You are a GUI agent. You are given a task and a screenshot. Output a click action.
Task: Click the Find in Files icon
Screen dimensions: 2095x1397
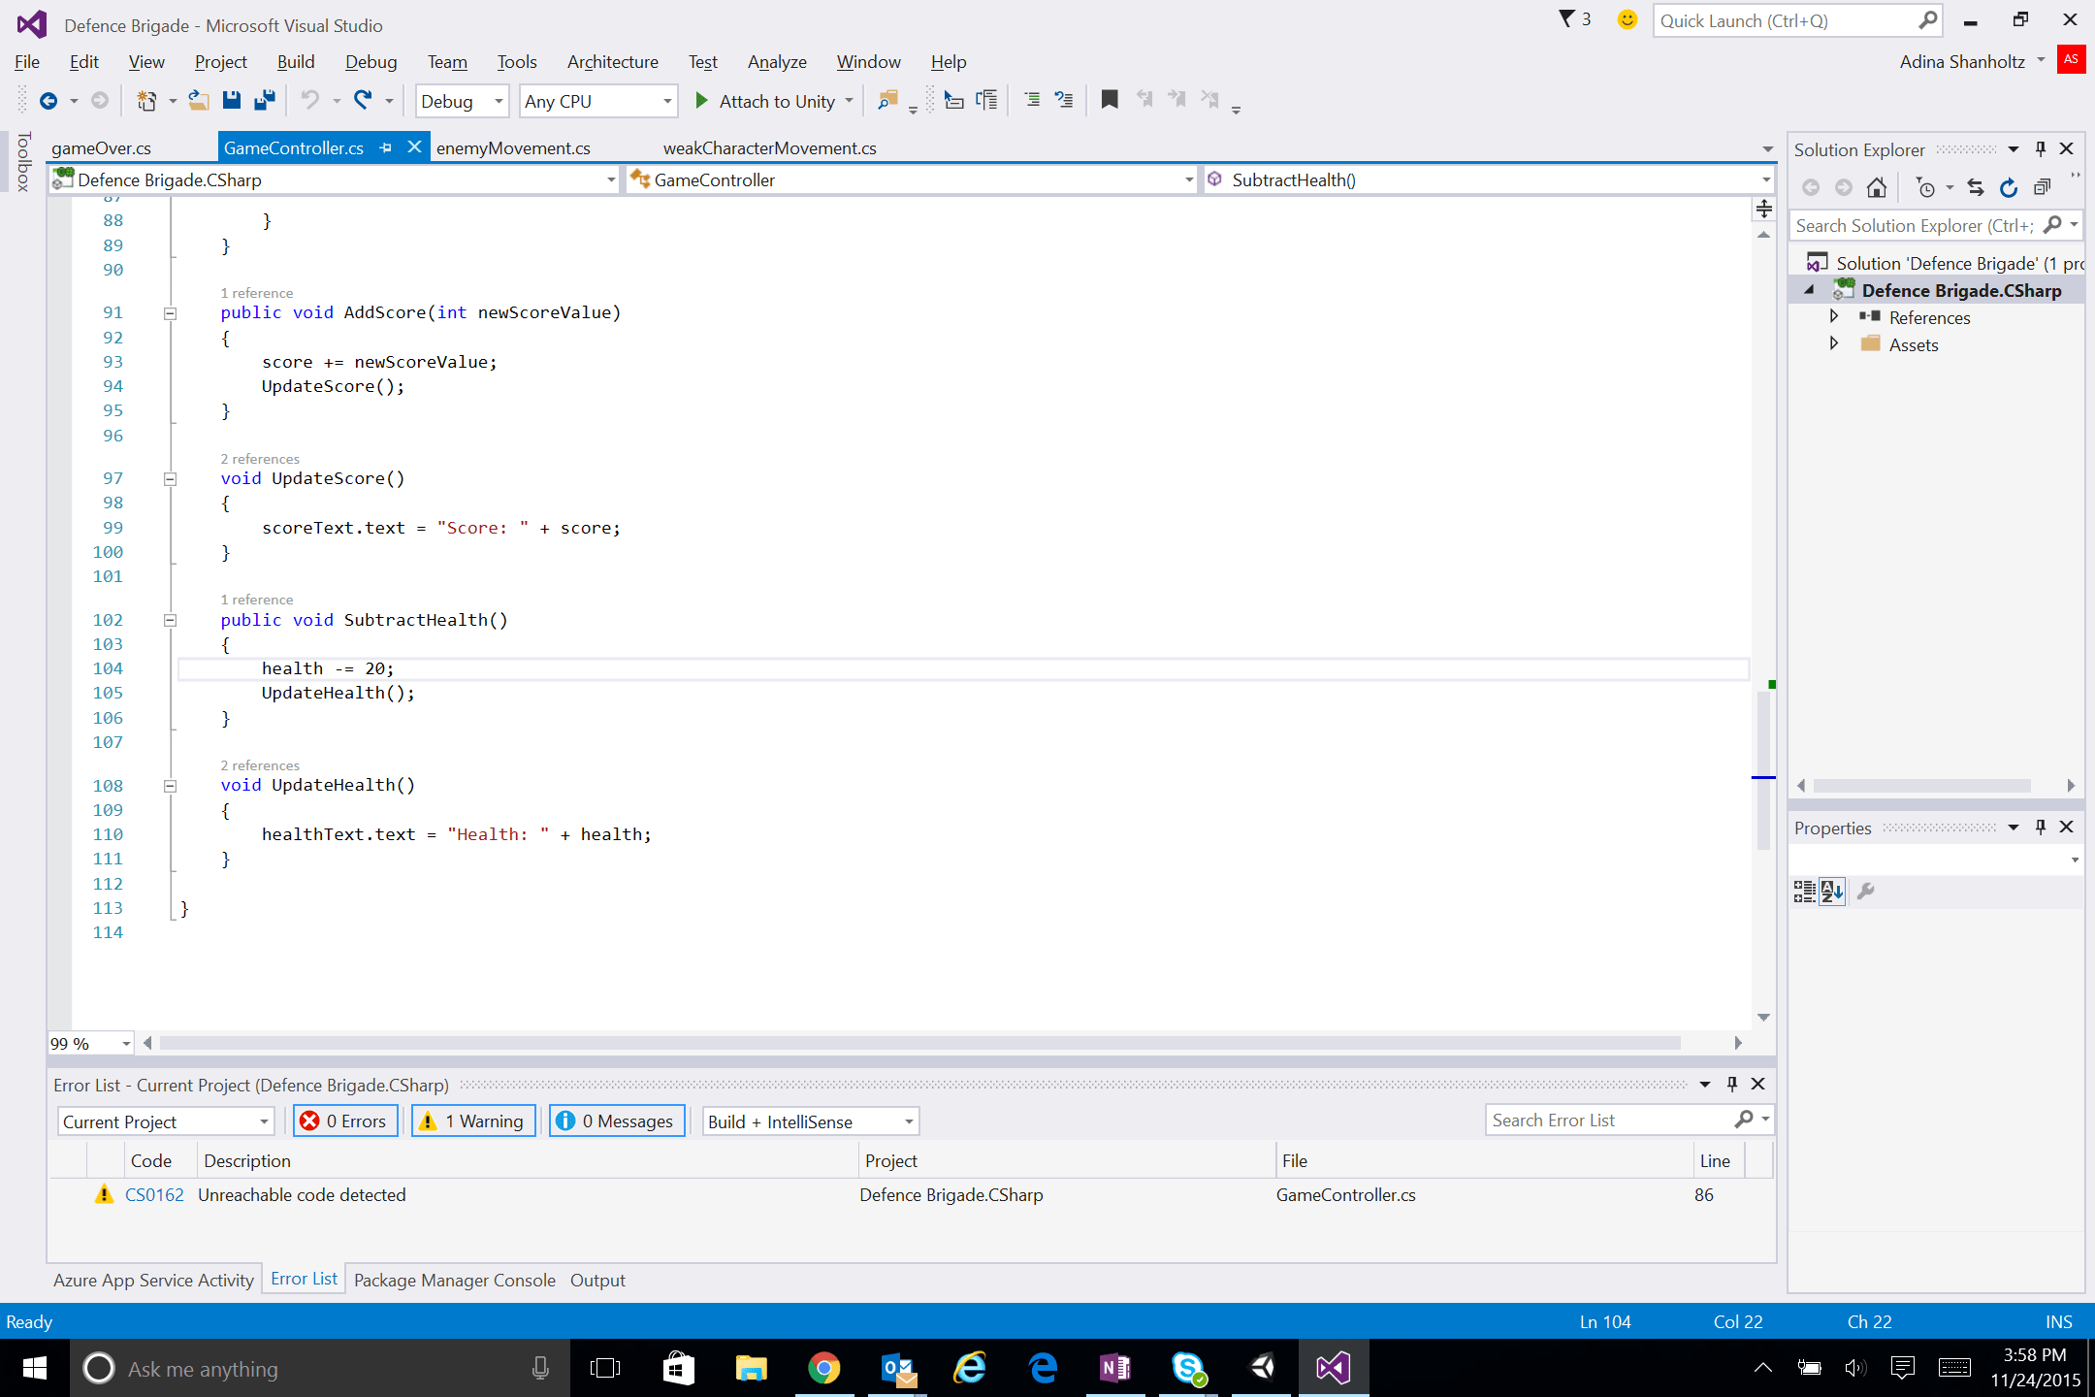click(886, 100)
